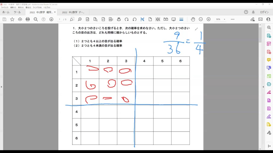
Task: Switch to the 中2数学 デー… document tab
Action: click(x=73, y=12)
